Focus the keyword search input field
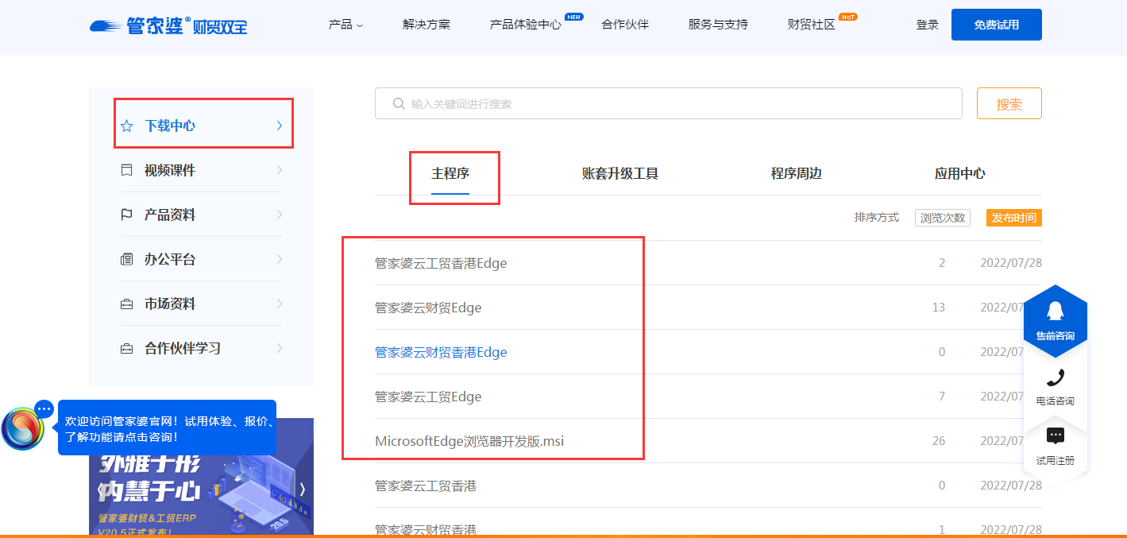The height and width of the screenshot is (538, 1127). tap(669, 103)
